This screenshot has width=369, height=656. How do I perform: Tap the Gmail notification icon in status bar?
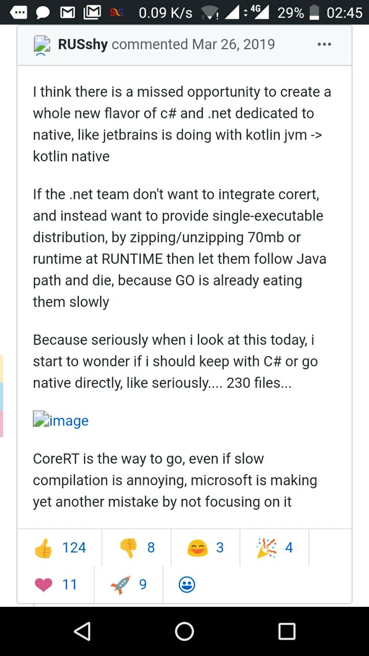point(68,12)
